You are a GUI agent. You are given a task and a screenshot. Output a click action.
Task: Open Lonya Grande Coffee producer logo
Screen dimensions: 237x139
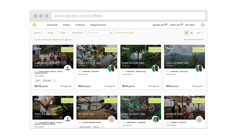coord(112,119)
